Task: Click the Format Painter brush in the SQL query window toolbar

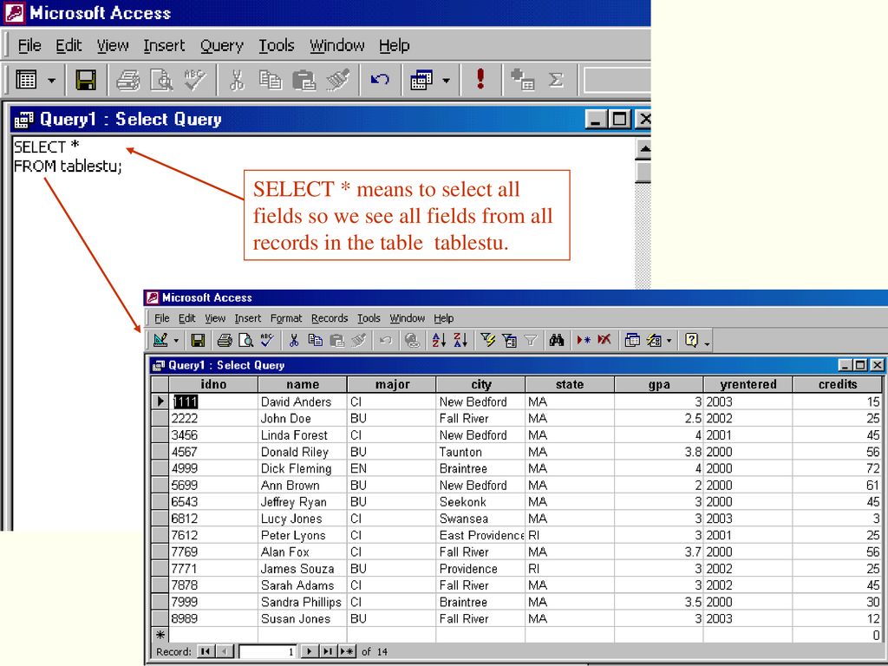Action: click(338, 80)
